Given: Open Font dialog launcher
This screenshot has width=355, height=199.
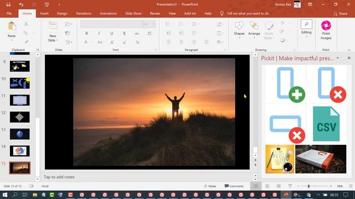Looking at the screenshot, I should [156, 50].
